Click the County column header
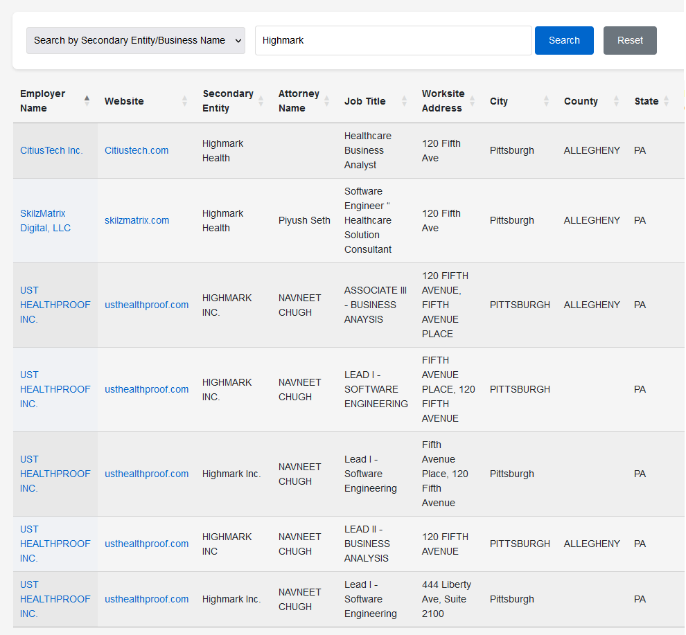 tap(592, 101)
